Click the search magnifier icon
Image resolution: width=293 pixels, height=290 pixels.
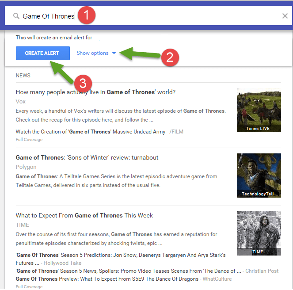pos(16,16)
